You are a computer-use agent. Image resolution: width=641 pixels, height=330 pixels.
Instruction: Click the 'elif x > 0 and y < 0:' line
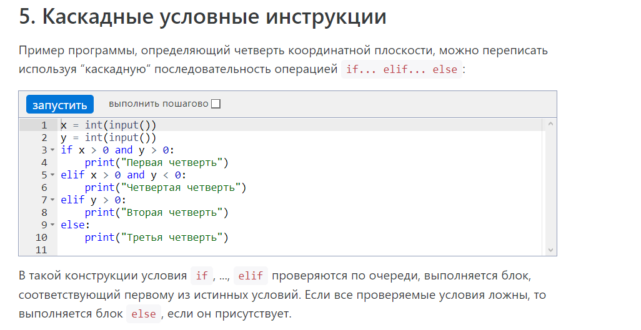tap(124, 175)
